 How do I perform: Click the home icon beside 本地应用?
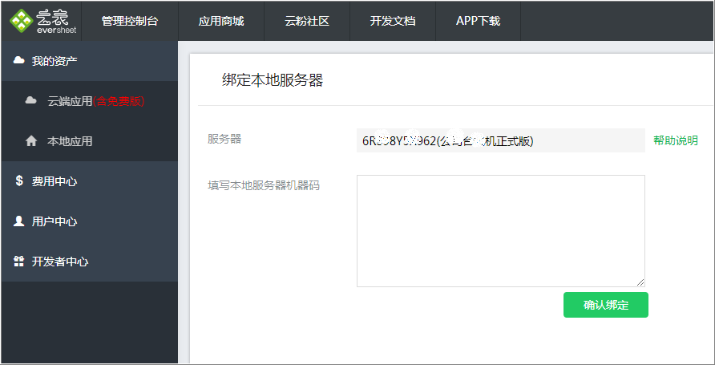(x=31, y=141)
